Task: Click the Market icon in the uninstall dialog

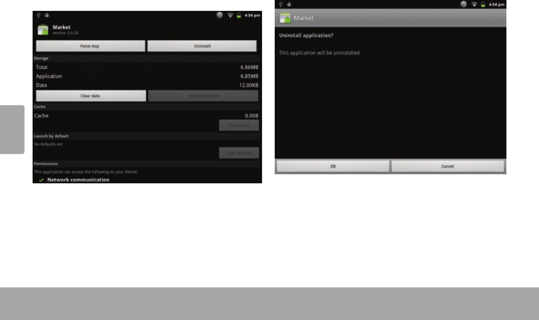Action: pos(285,18)
